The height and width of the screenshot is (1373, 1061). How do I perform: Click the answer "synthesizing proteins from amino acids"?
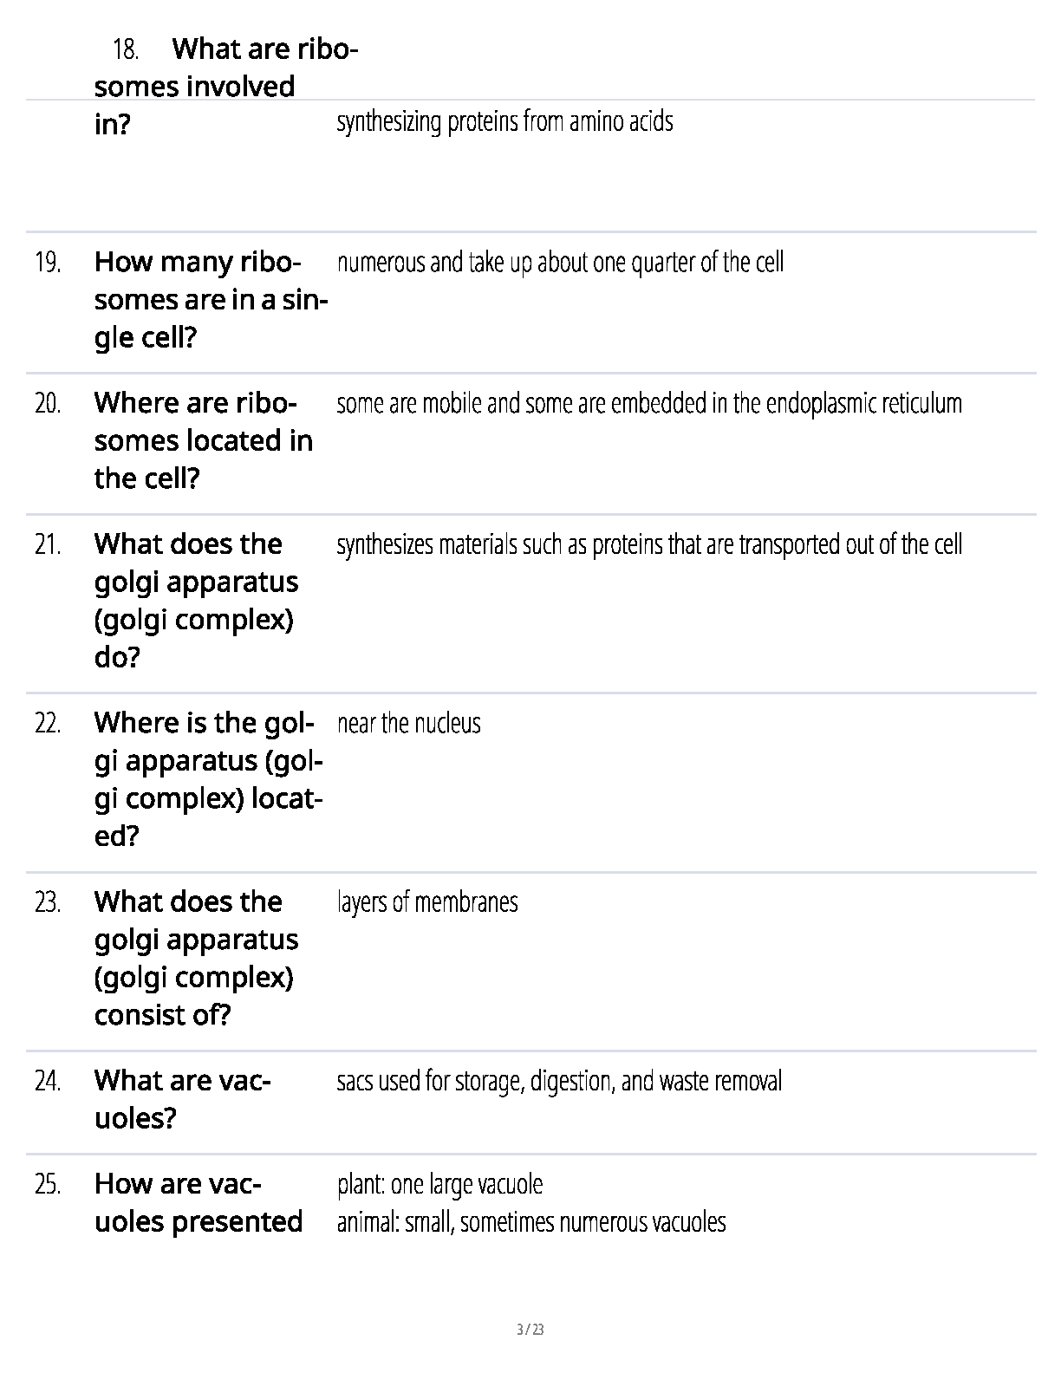[x=504, y=122]
